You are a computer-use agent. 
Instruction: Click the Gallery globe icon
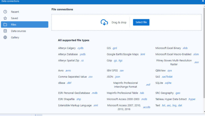point(5,37)
